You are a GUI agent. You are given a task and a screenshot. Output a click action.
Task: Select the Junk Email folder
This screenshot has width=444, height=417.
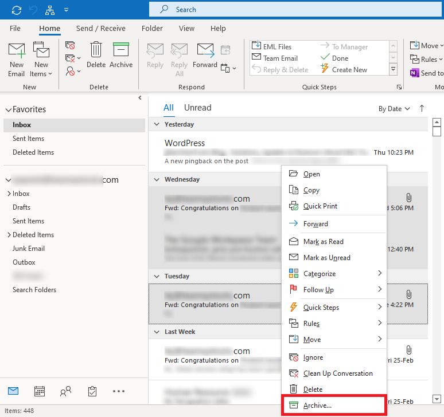click(x=29, y=249)
